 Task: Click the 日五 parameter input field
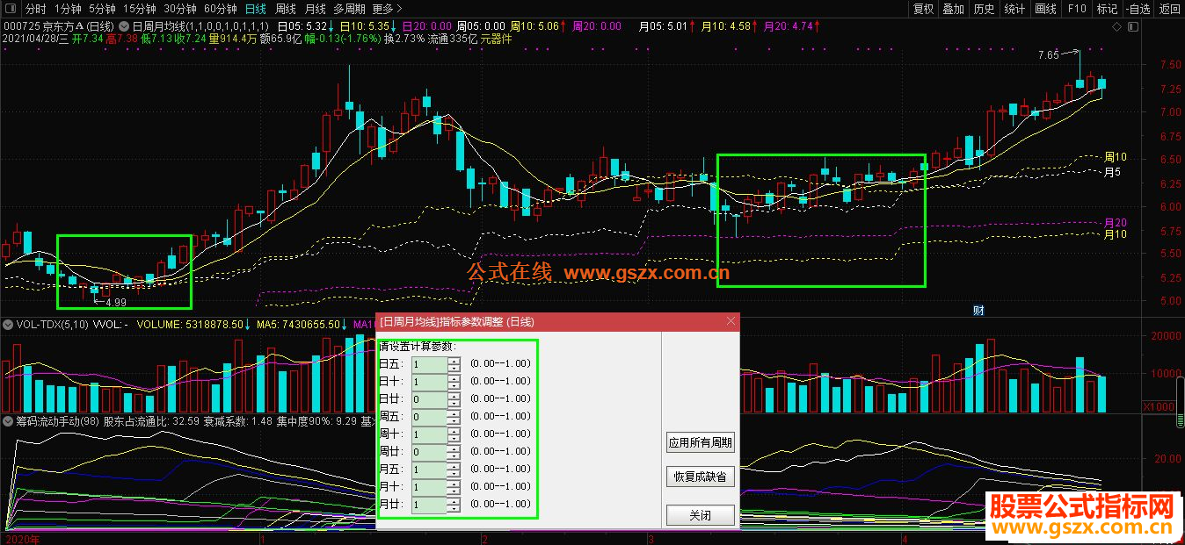(x=429, y=363)
